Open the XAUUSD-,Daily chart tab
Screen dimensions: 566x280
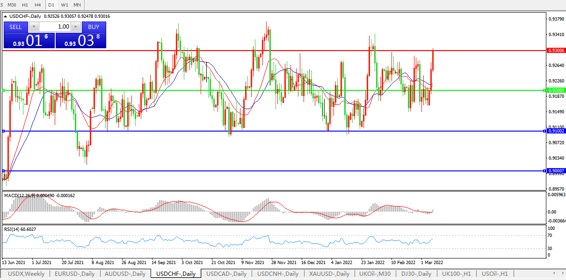[329, 274]
